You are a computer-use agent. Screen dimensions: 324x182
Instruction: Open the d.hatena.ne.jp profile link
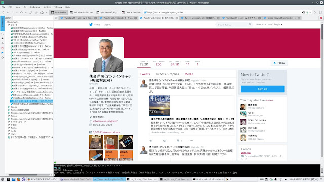(105, 121)
